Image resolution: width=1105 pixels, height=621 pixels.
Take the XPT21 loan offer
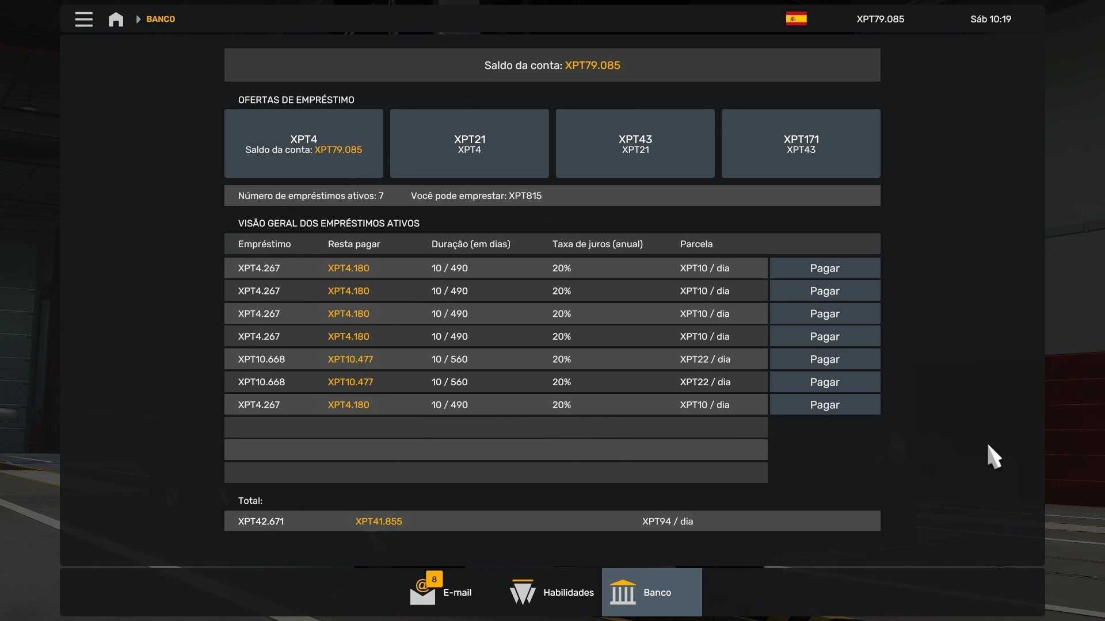pyautogui.click(x=470, y=144)
